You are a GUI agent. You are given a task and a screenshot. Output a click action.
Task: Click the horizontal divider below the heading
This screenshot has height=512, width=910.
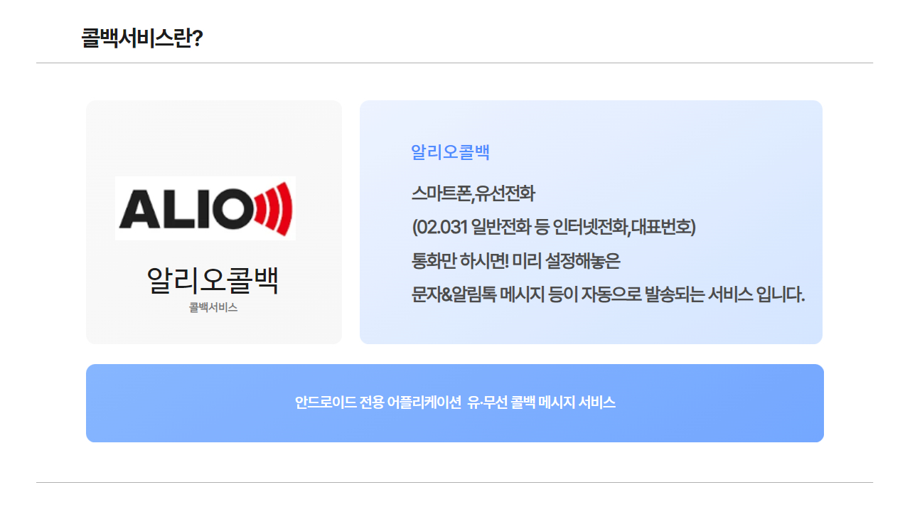(455, 63)
